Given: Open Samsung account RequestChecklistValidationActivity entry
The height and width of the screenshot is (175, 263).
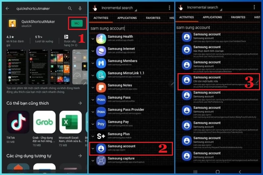Looking at the screenshot, I should pyautogui.click(x=218, y=142).
